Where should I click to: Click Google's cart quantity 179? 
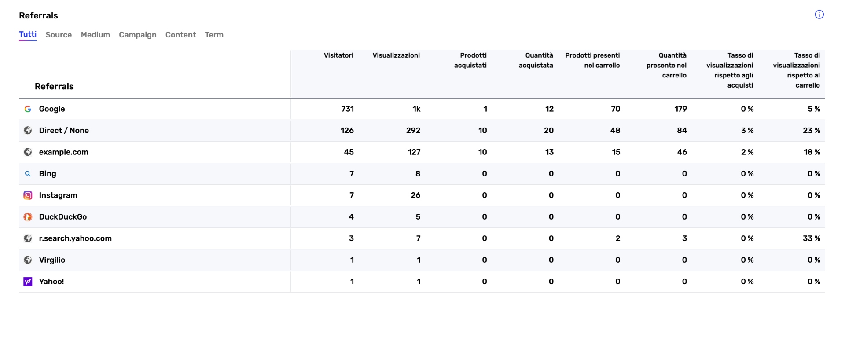[681, 109]
